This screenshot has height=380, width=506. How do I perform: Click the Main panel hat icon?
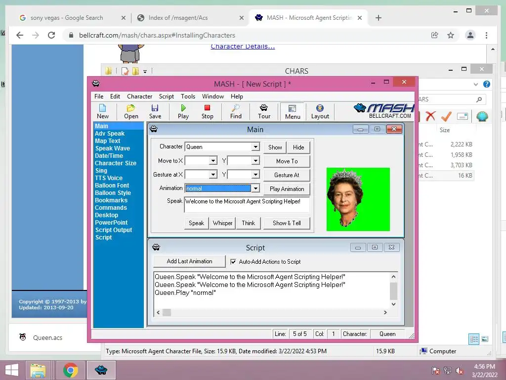click(154, 129)
